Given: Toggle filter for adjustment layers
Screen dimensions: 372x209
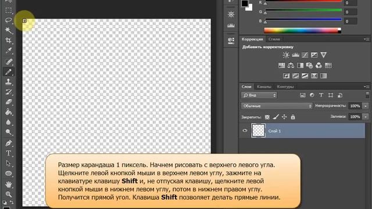Looking at the screenshot, I should click(312, 95).
